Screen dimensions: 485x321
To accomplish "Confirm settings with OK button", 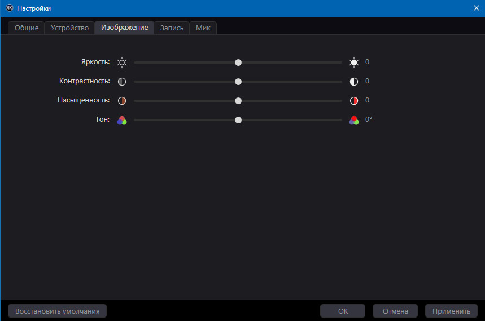I will tap(343, 311).
